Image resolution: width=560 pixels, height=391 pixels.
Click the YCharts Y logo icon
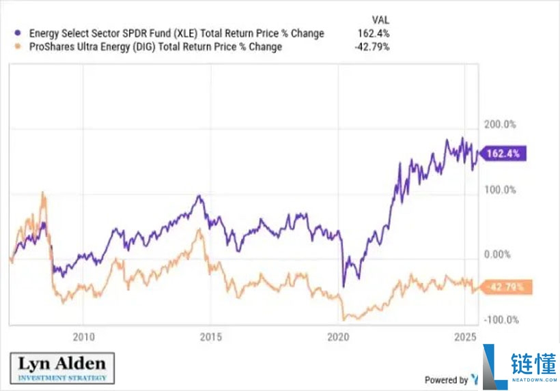474,379
